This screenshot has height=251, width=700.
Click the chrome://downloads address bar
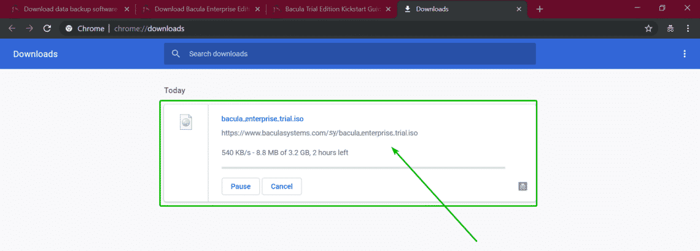click(x=358, y=29)
